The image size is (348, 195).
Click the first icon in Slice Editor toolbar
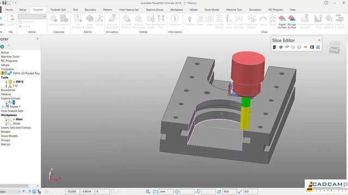tap(275, 47)
